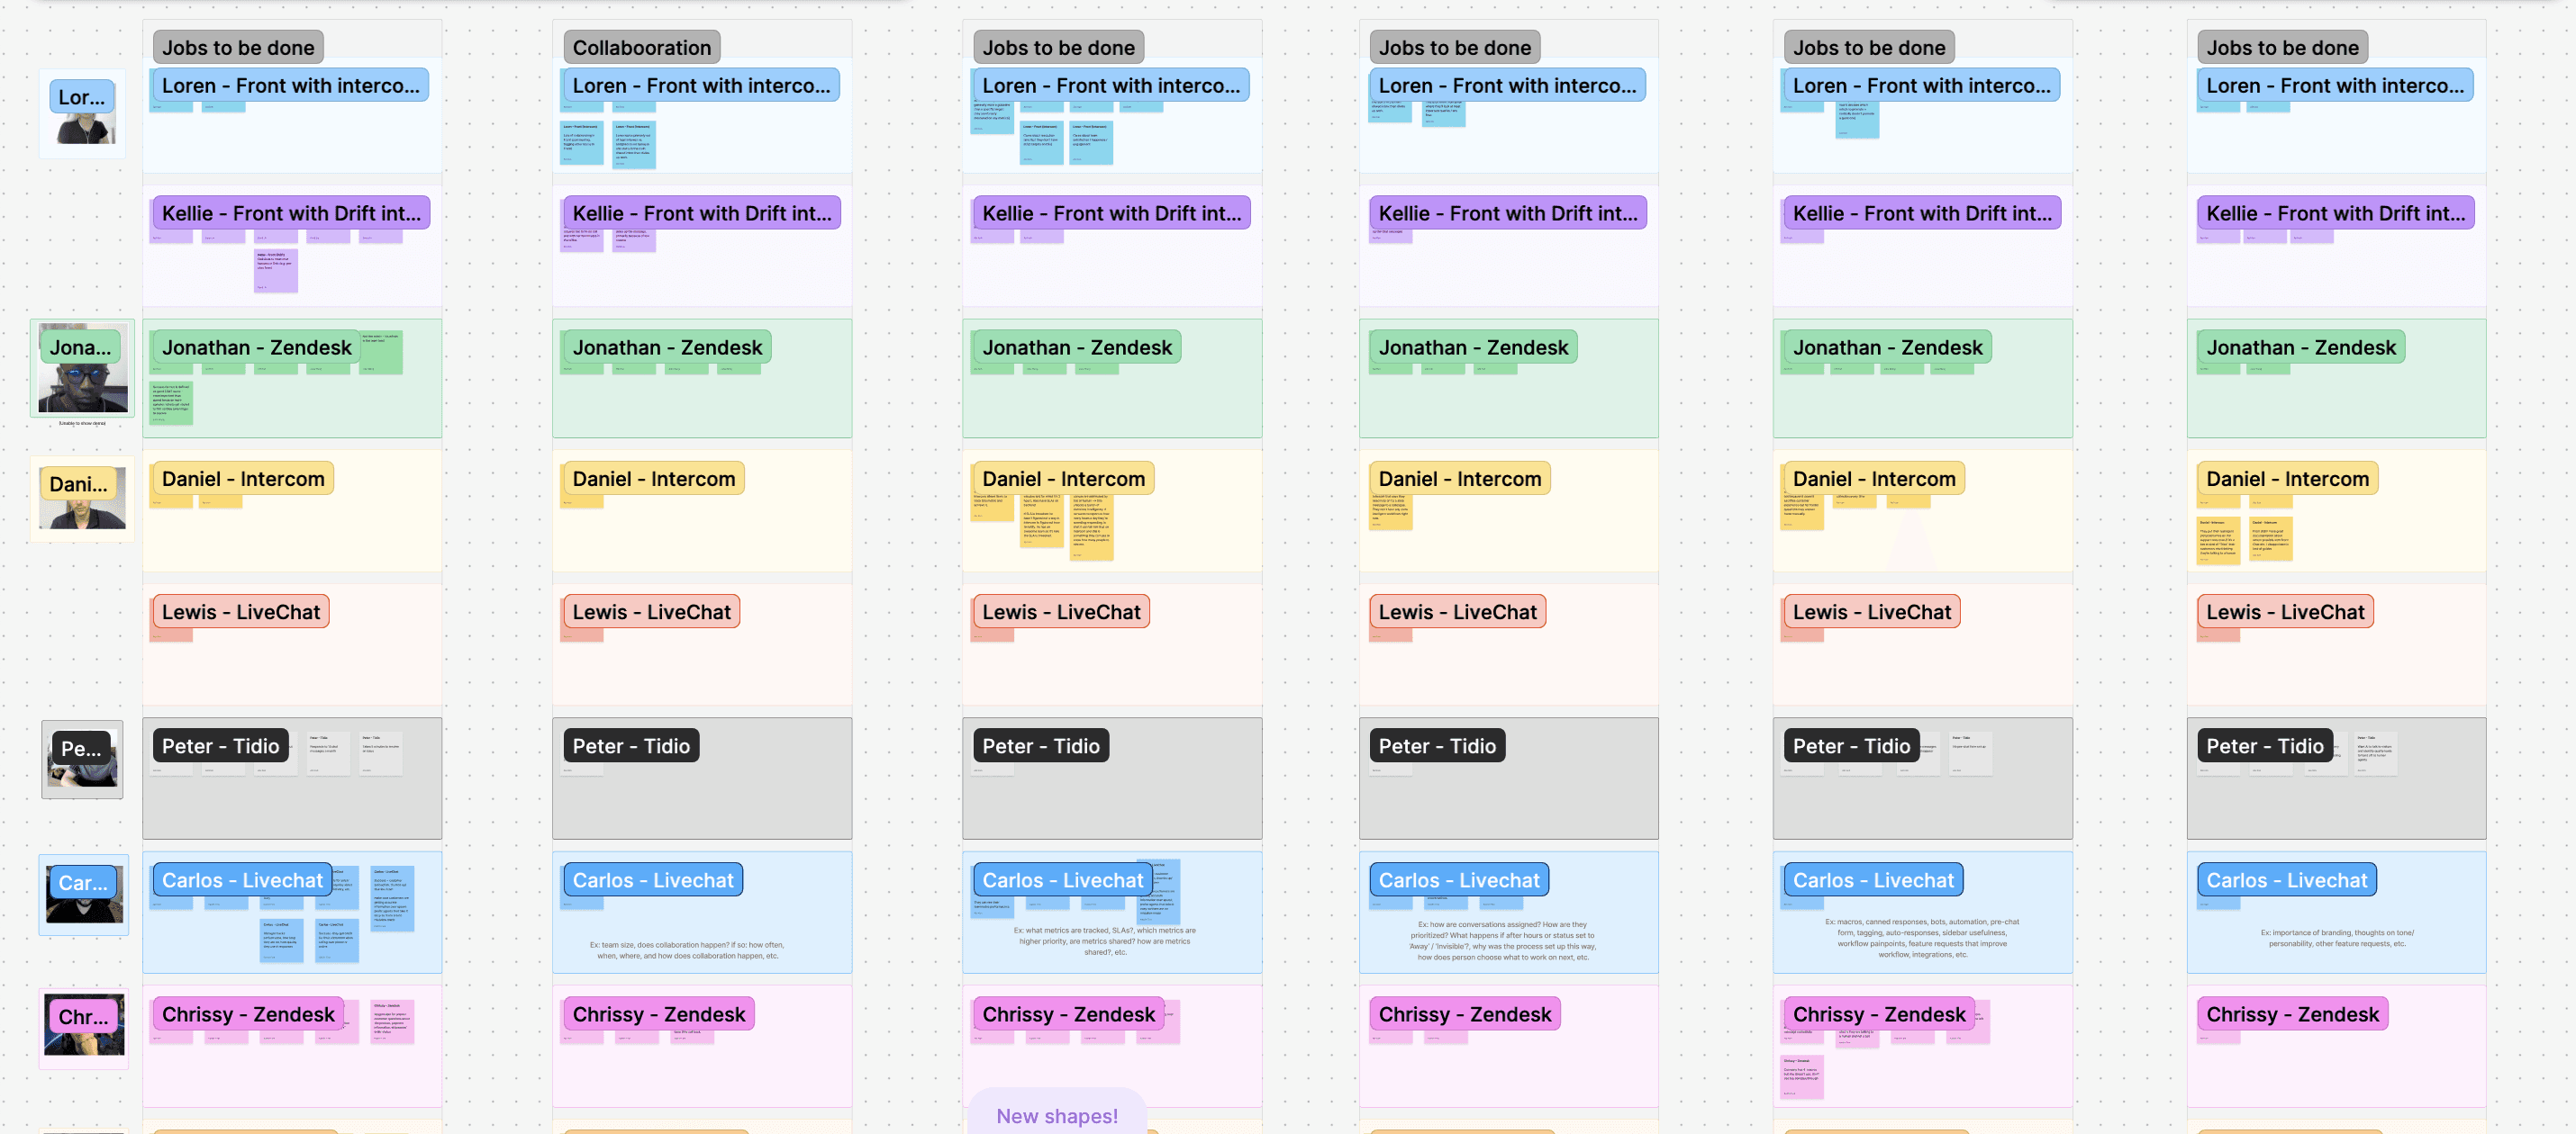The height and width of the screenshot is (1134, 2576).
Task: Click the 'what metrics are tracked' example text
Action: pyautogui.click(x=1104, y=940)
